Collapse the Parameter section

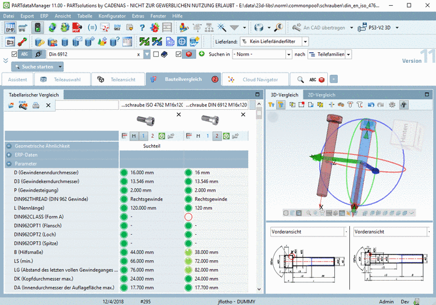[9, 164]
